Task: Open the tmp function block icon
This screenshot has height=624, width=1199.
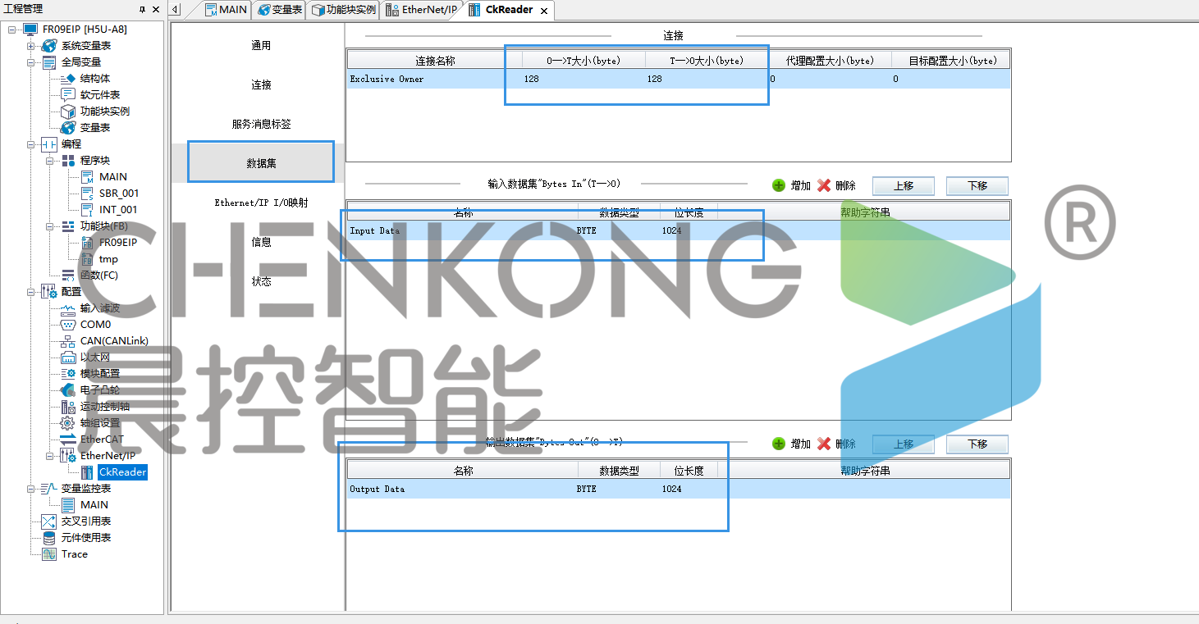Action: (87, 259)
